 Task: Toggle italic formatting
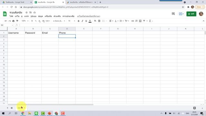click(82, 21)
